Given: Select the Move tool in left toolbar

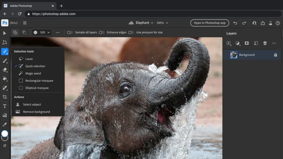Looking at the screenshot, I should [5, 33].
